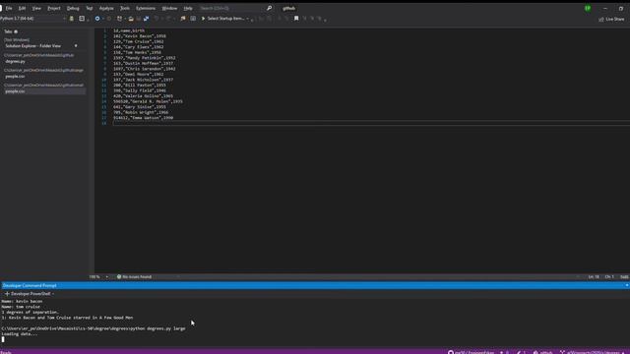Open the Edit menu
The height and width of the screenshot is (354, 630).
pyautogui.click(x=22, y=8)
